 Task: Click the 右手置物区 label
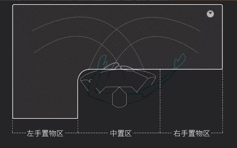point(192,133)
